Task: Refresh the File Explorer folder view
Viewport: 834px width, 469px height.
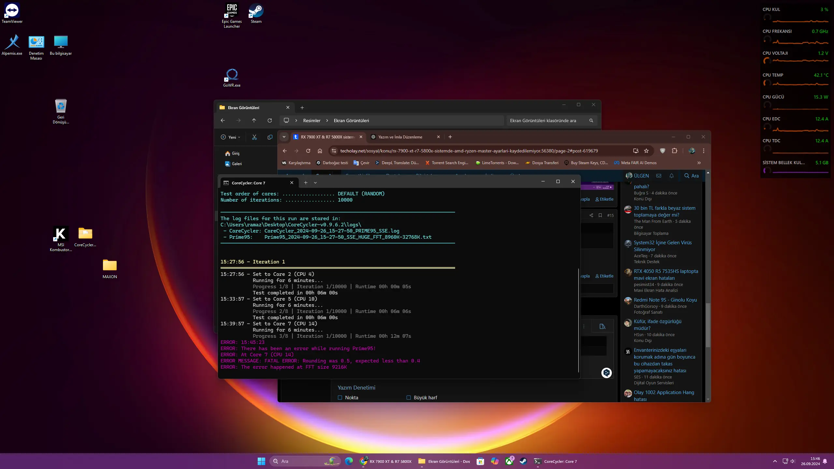Action: coord(270,121)
